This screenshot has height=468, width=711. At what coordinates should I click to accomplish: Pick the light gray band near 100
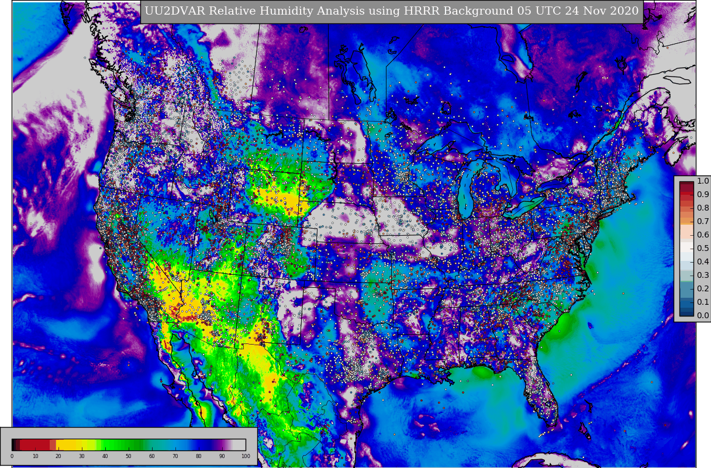(240, 445)
